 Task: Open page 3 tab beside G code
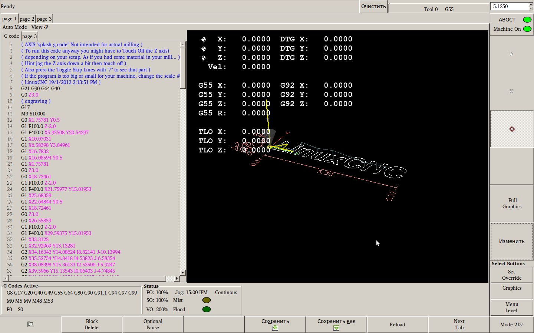(x=29, y=36)
